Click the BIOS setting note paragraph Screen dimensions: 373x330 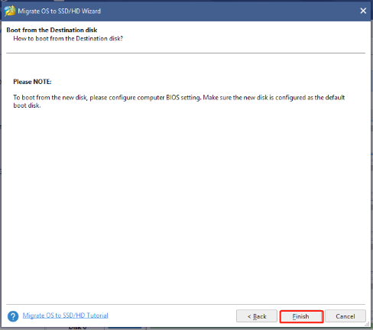point(179,102)
